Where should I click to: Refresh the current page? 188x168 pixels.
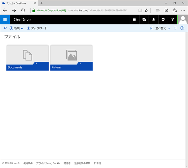(23, 10)
